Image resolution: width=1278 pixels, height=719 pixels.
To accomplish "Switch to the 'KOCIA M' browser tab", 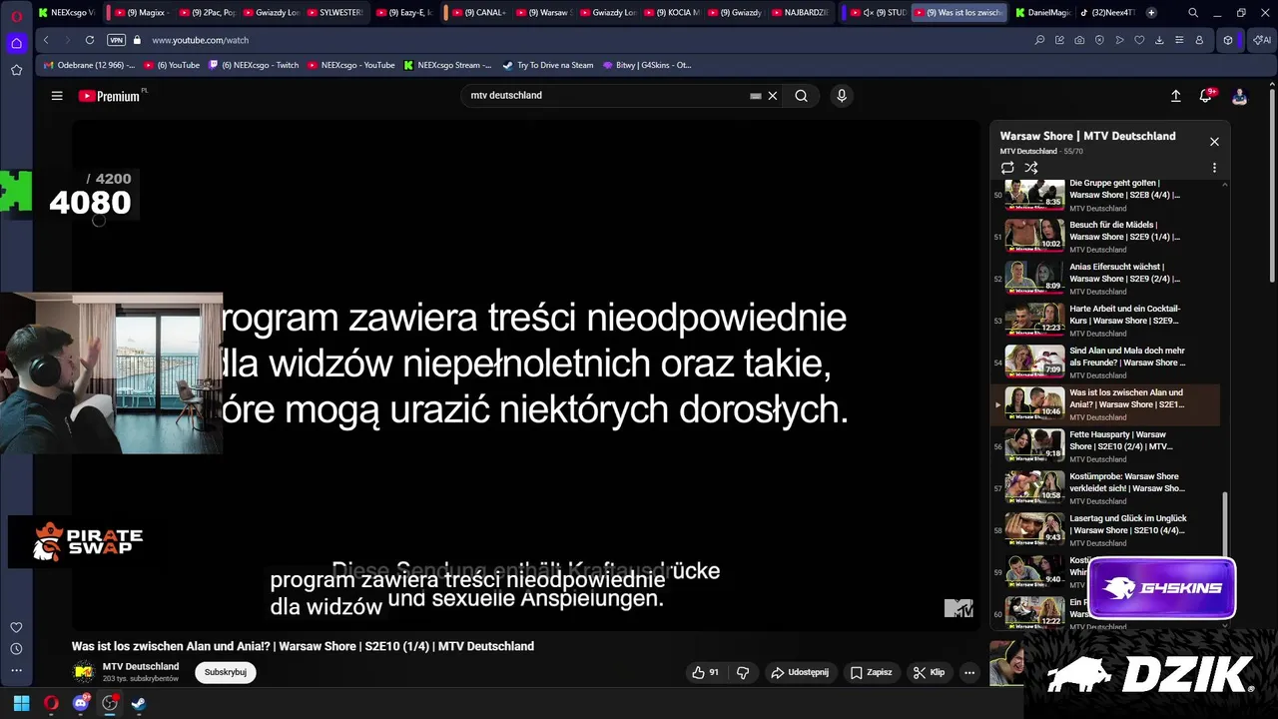I will (672, 13).
